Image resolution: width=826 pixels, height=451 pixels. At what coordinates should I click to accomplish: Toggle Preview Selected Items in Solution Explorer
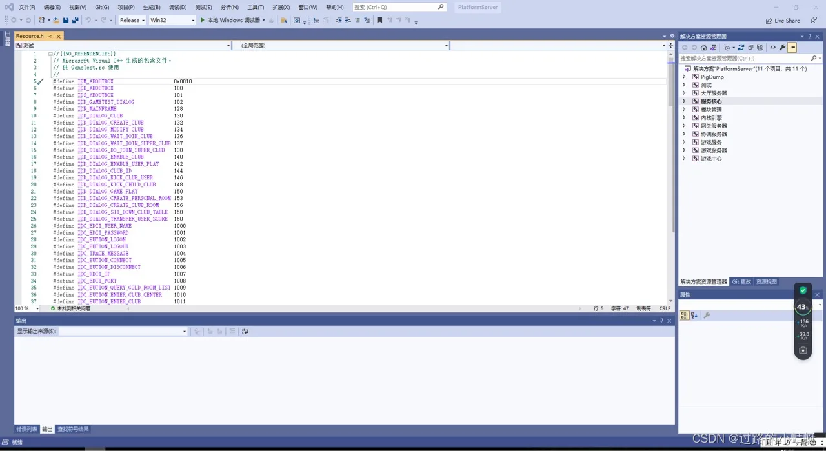click(x=792, y=47)
